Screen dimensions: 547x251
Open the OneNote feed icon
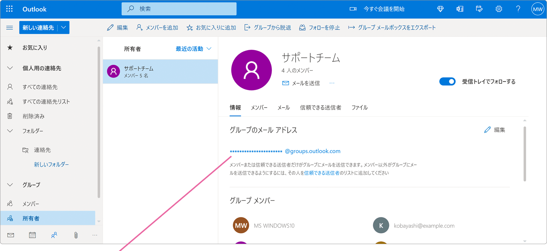[x=460, y=9]
